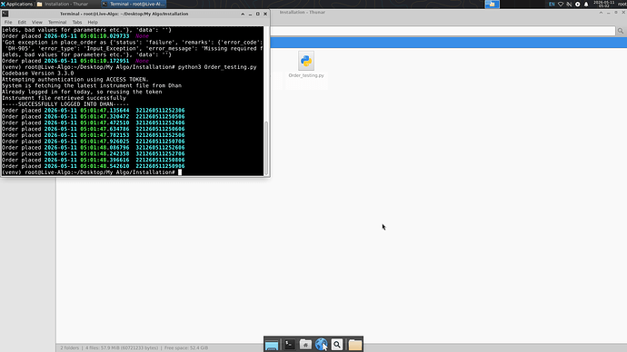Open the terminal File menu
The height and width of the screenshot is (352, 627).
pyautogui.click(x=8, y=23)
